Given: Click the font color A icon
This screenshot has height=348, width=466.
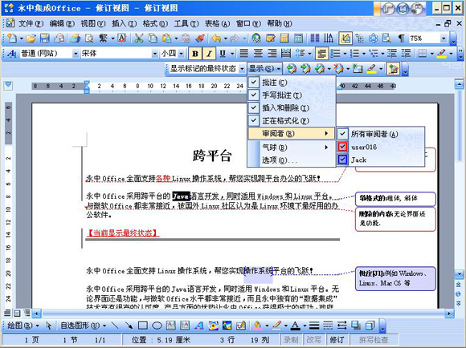Looking at the screenshot, I should point(295,326).
